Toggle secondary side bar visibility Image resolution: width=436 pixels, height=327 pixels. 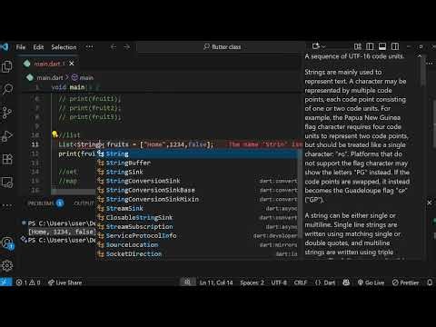point(395,46)
